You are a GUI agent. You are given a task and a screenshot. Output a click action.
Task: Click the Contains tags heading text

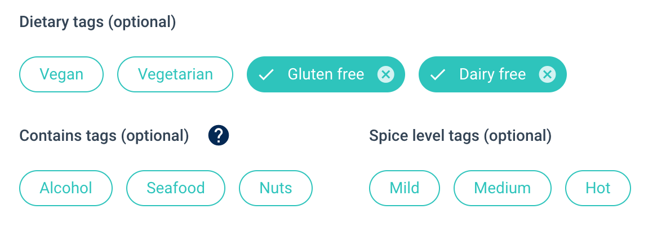tap(68, 136)
